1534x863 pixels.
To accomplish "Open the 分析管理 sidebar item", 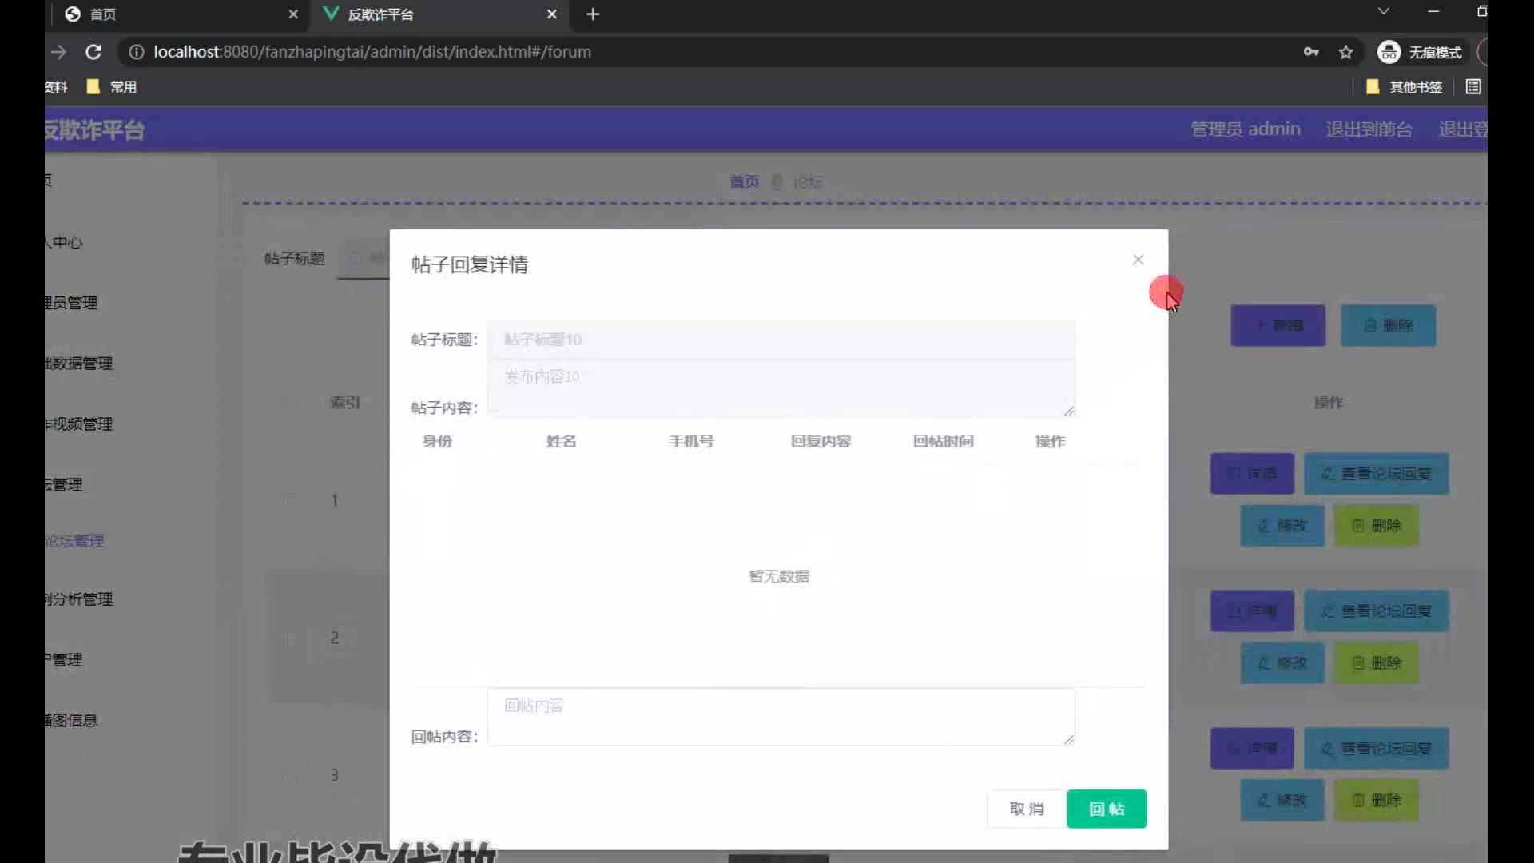I will point(78,599).
